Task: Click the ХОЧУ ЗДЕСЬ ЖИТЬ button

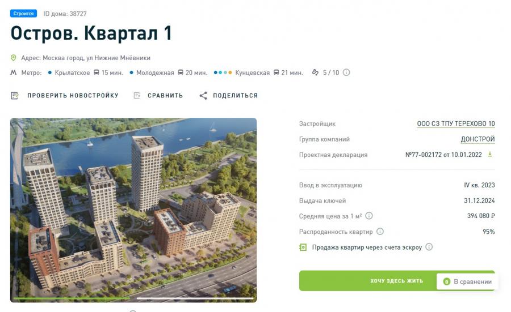Action: pyautogui.click(x=397, y=281)
